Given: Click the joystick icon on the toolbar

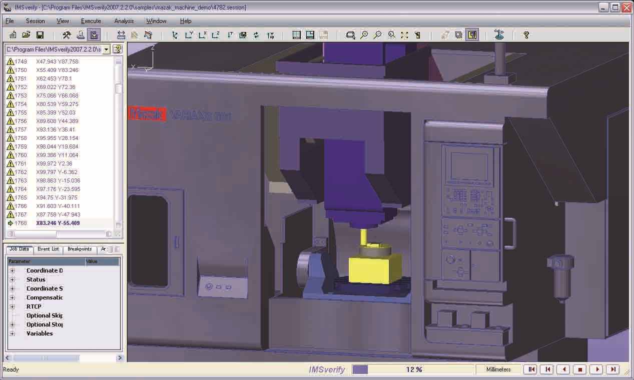Looking at the screenshot, I should (499, 35).
